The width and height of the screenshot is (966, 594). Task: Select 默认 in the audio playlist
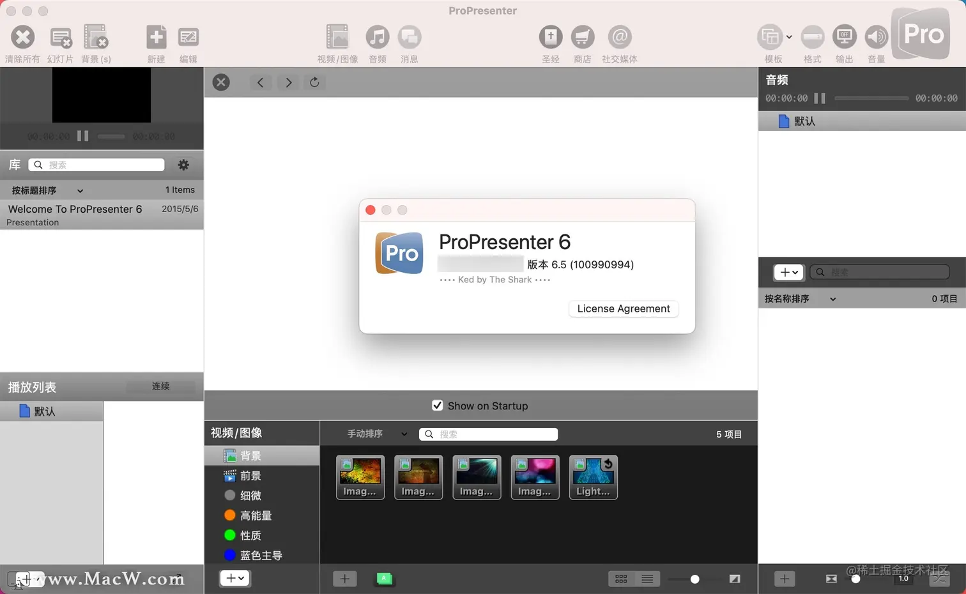[862, 121]
